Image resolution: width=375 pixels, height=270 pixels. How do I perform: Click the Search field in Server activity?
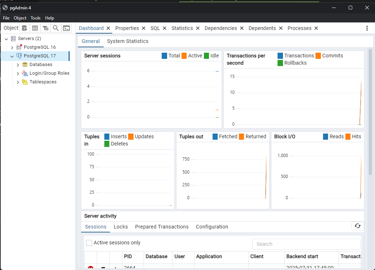pos(306,244)
